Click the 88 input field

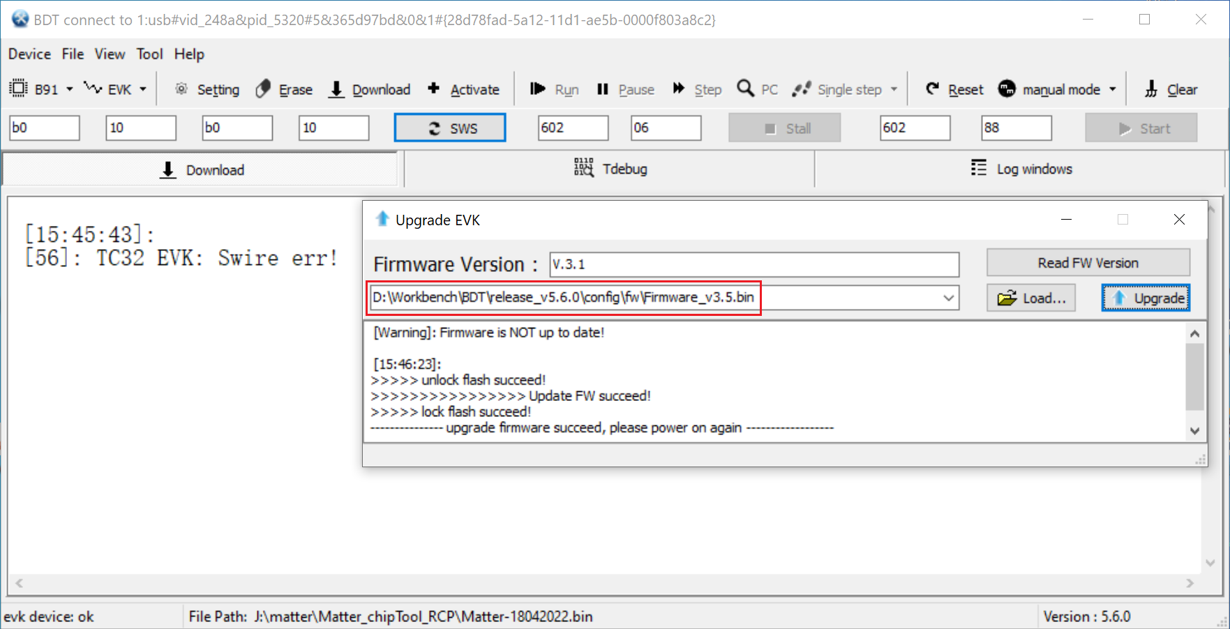(1017, 128)
